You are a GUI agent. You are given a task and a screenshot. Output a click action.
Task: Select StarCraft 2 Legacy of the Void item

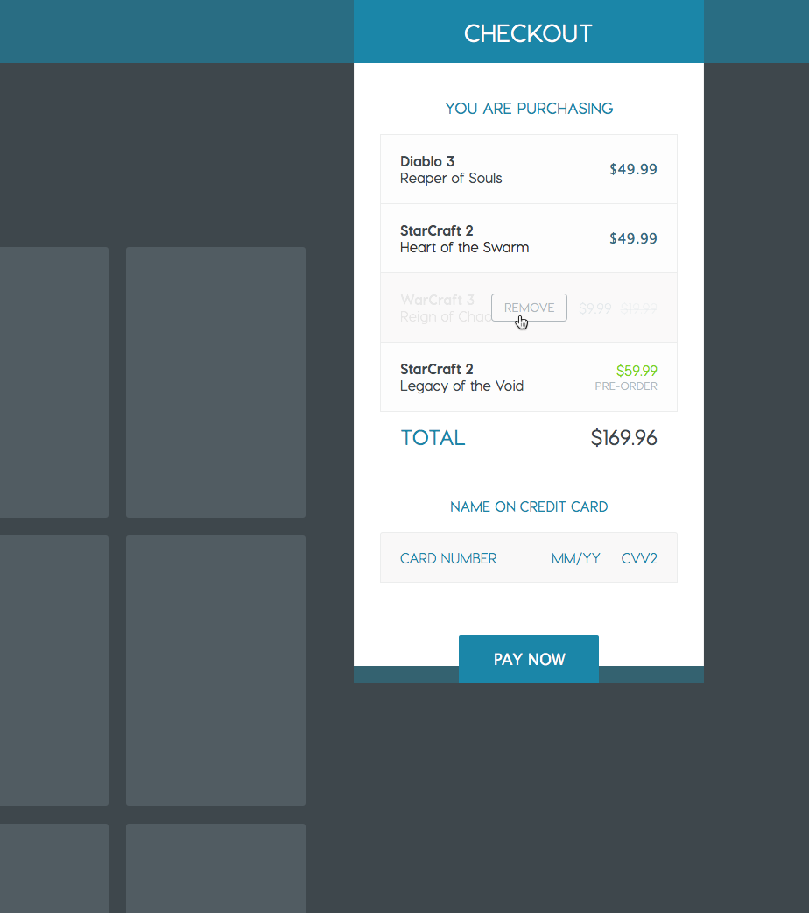click(x=529, y=378)
